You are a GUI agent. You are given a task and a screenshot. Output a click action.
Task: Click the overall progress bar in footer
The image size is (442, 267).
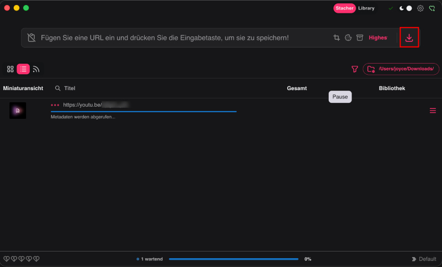tap(233, 259)
